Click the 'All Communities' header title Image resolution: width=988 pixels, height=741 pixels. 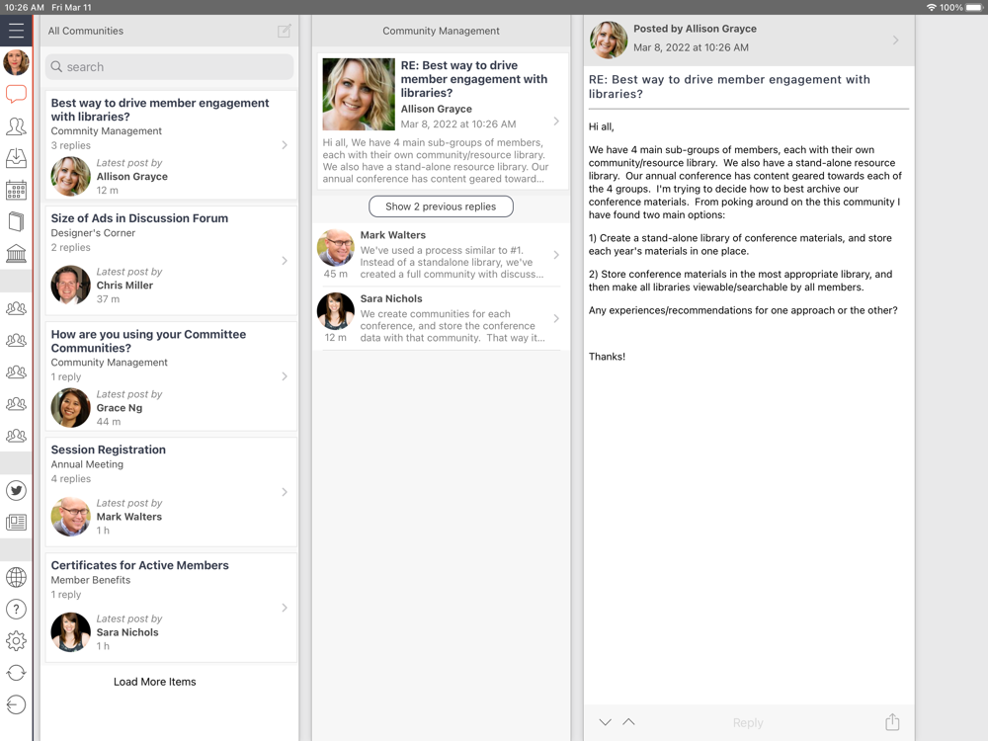[x=86, y=31]
